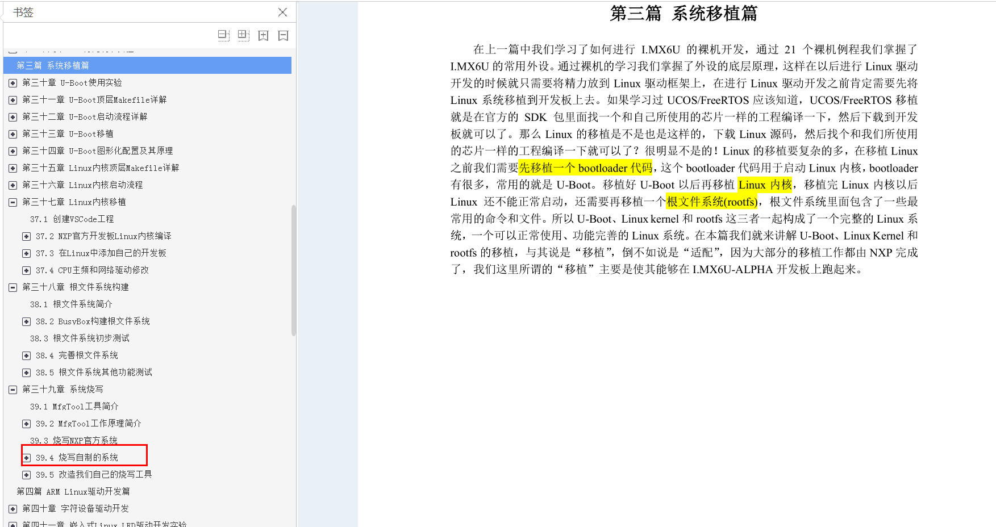
Task: Open bookmark 38.1 根文件系统简介
Action: [x=71, y=304]
